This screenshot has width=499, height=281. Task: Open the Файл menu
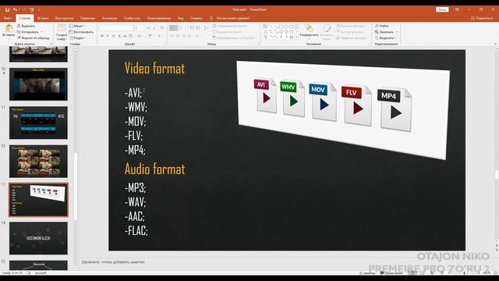pos(7,18)
